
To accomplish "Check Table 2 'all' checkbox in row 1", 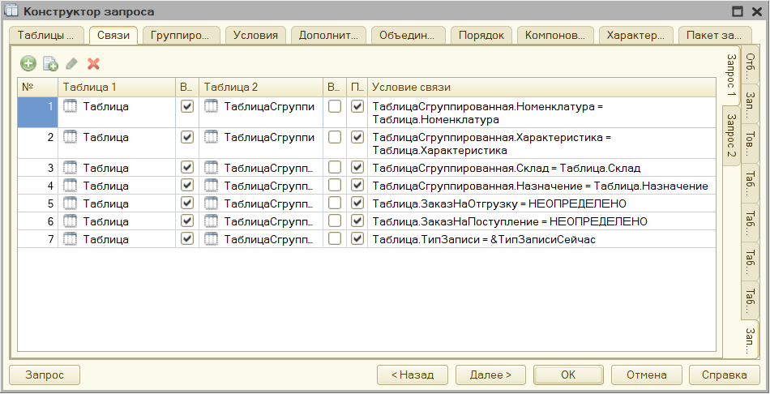I will coord(335,106).
